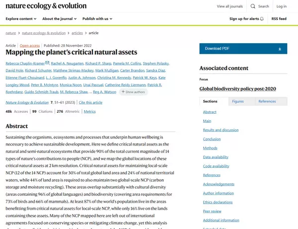Switch to the References tab
Screen dimensions: 298x229
267,101
